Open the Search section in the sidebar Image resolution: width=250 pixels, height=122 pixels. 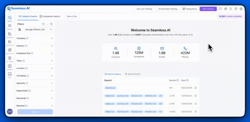tap(10, 19)
